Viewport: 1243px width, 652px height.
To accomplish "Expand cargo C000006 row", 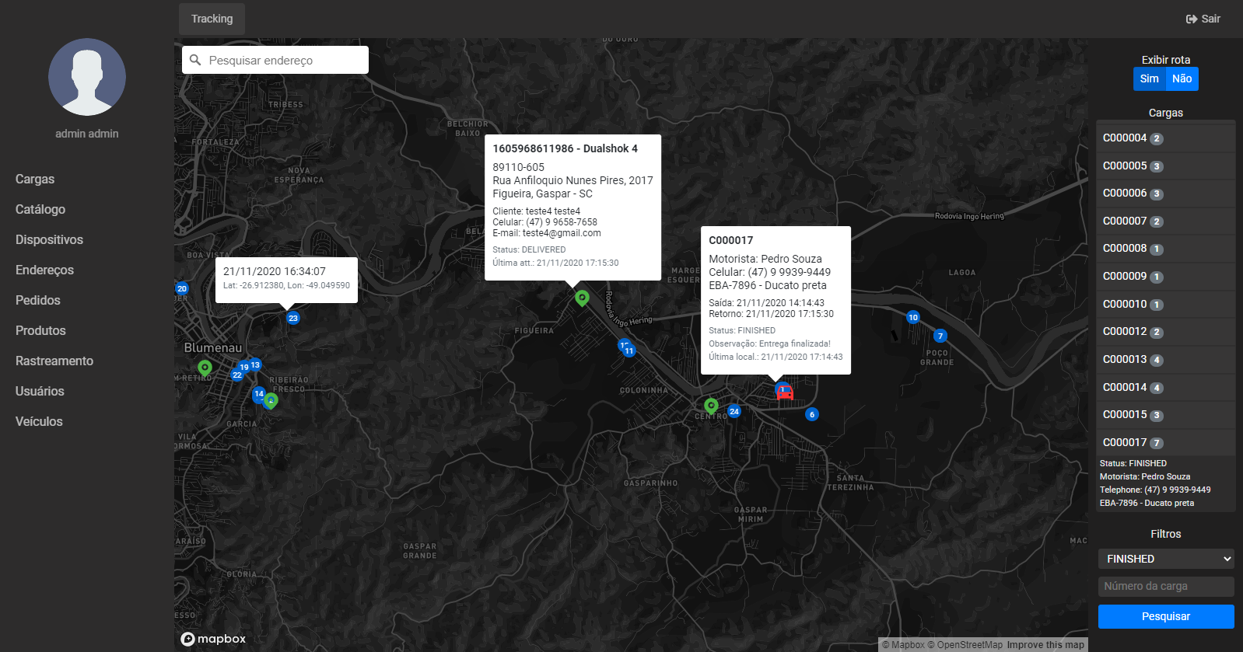I will click(1166, 193).
